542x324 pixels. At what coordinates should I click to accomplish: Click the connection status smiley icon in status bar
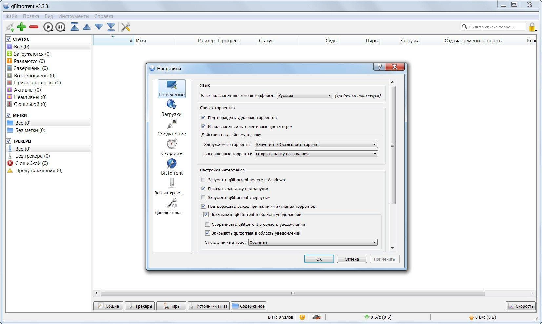tap(302, 317)
